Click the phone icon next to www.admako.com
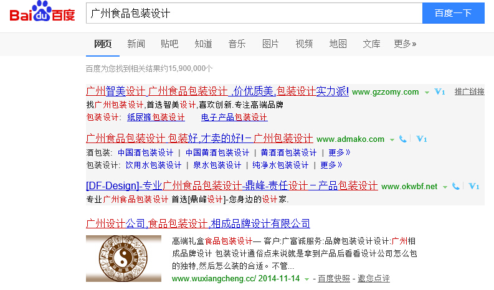Screen dimensions: 494x290 [403, 139]
